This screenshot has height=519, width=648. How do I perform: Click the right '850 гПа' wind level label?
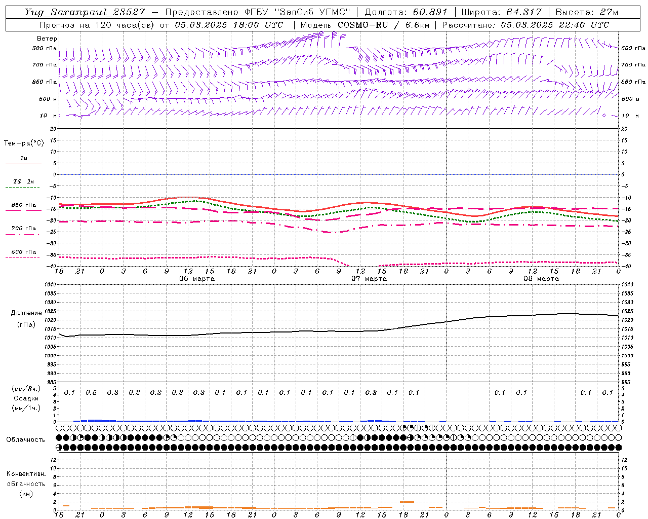pos(633,82)
